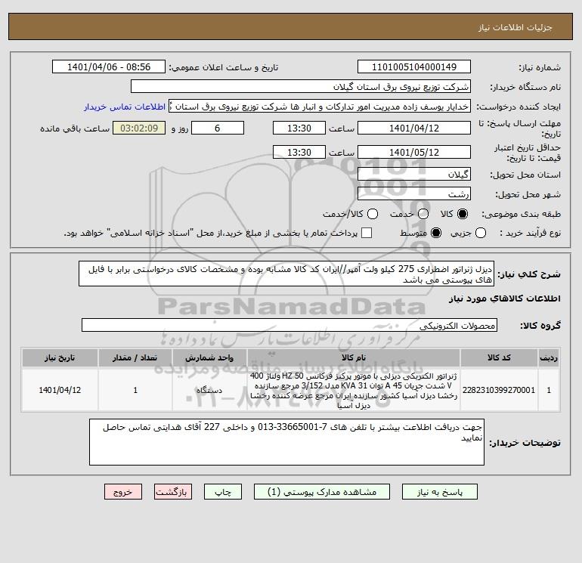This screenshot has width=582, height=563.
Task: Select the متوسط purchase type radio
Action: pos(436,233)
